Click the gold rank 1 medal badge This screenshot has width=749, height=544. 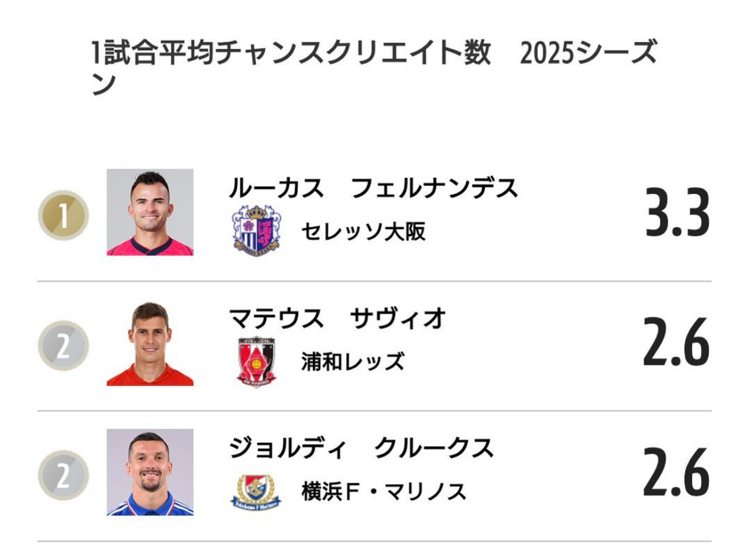[x=63, y=214]
